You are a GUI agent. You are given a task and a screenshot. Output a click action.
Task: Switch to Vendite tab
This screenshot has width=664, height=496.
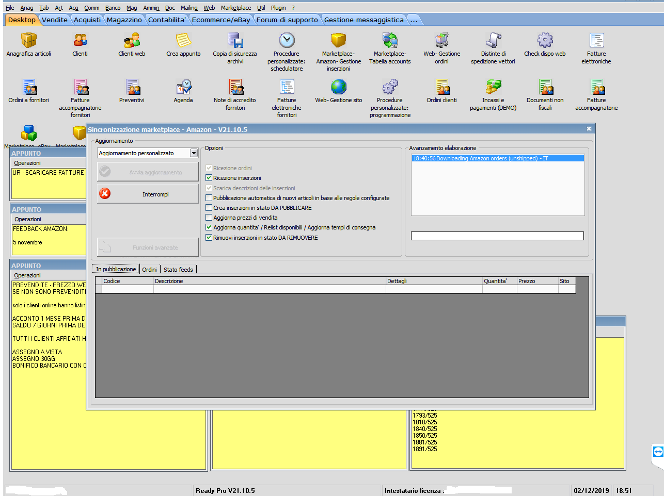(x=55, y=20)
